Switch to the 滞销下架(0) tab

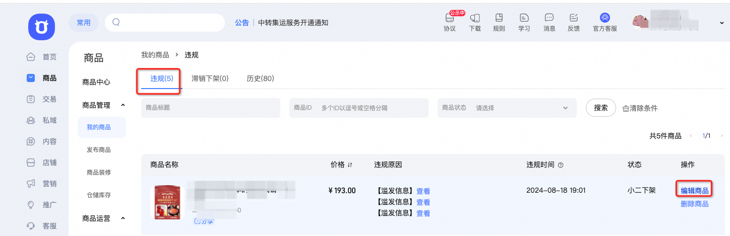(x=210, y=78)
